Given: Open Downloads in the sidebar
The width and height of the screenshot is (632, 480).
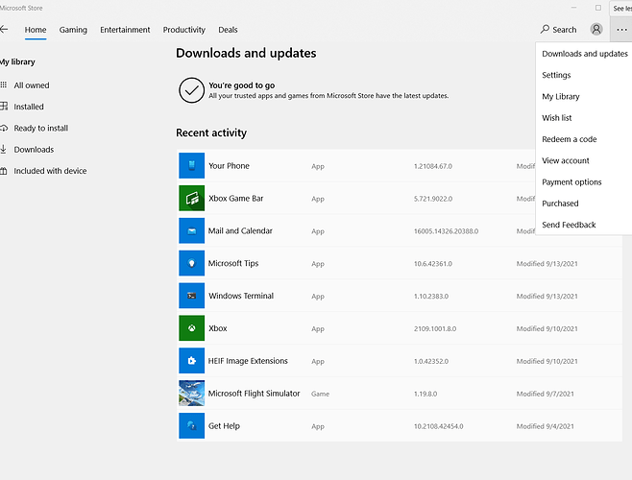Looking at the screenshot, I should (34, 150).
